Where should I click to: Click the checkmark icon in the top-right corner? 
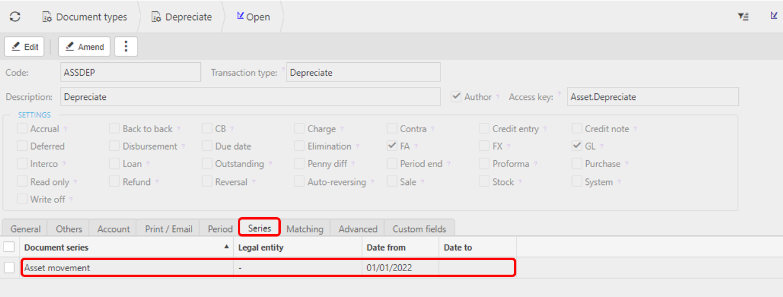pyautogui.click(x=774, y=15)
